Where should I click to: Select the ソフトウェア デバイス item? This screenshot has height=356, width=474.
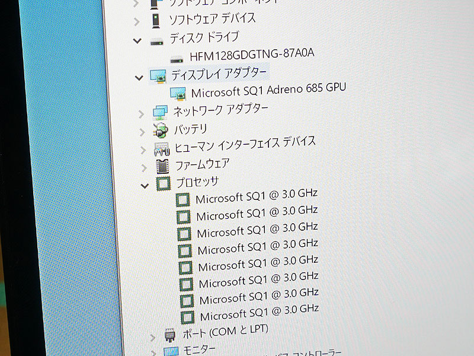212,19
